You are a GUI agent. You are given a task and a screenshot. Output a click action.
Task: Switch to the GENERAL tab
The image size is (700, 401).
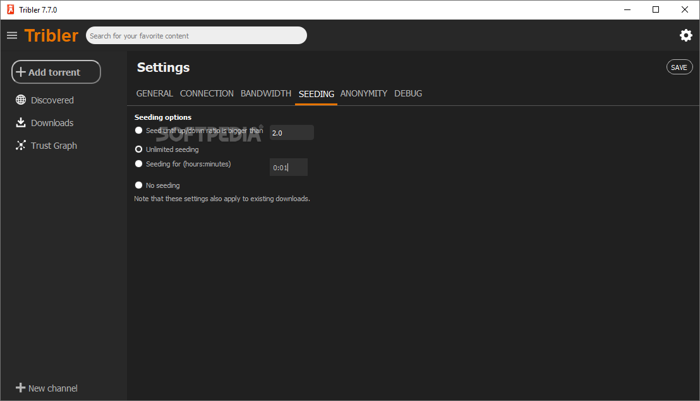154,93
